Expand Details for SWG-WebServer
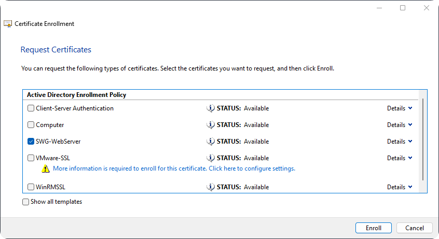 click(400, 142)
